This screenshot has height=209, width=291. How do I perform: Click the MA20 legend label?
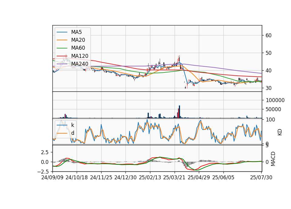coord(78,40)
